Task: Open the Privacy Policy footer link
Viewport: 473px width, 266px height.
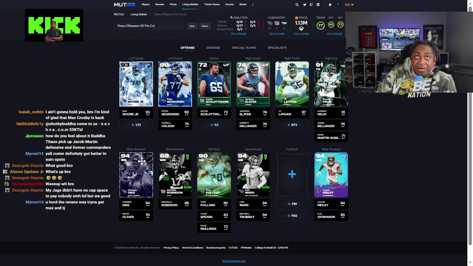Action: click(171, 248)
